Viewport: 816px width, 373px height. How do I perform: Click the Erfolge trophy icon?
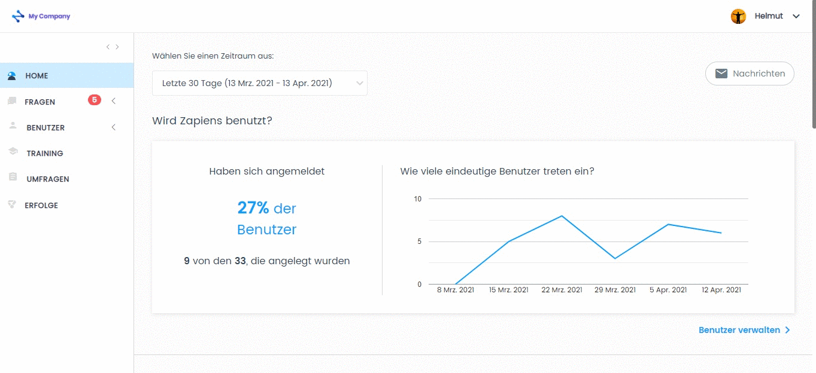pyautogui.click(x=11, y=204)
